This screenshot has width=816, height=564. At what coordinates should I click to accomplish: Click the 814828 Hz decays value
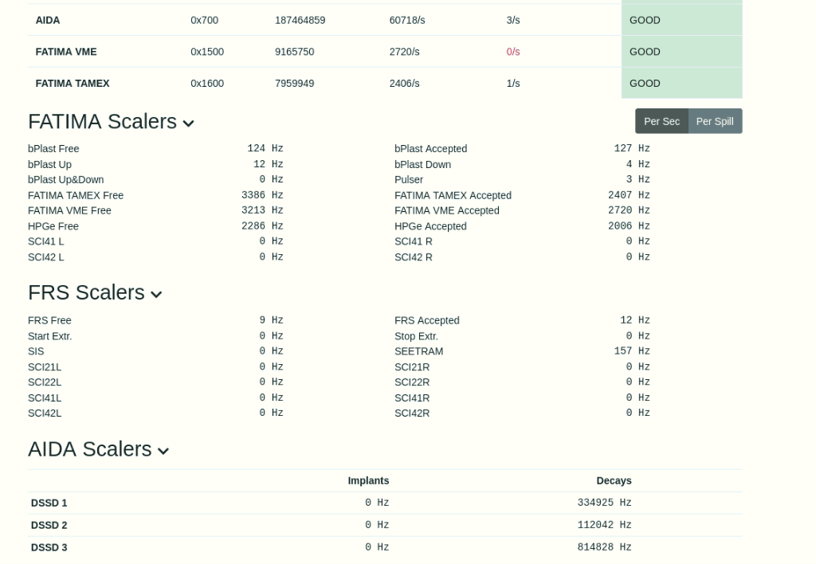604,547
